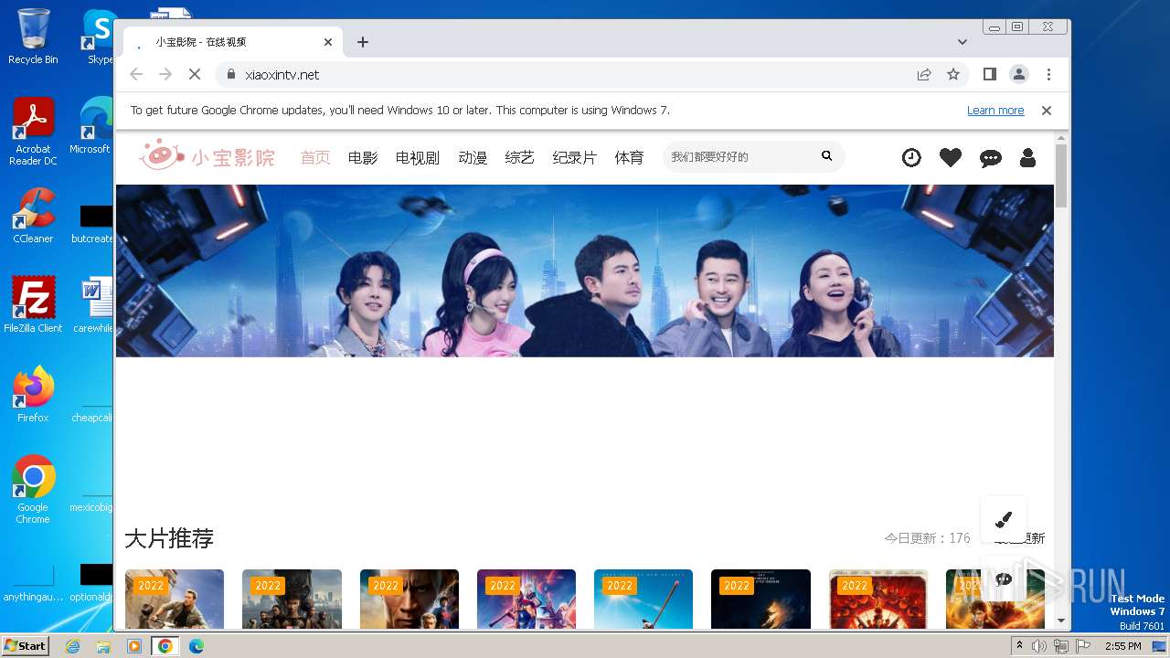The image size is (1170, 658).
Task: Open a new Chrome tab
Action: pos(363,42)
